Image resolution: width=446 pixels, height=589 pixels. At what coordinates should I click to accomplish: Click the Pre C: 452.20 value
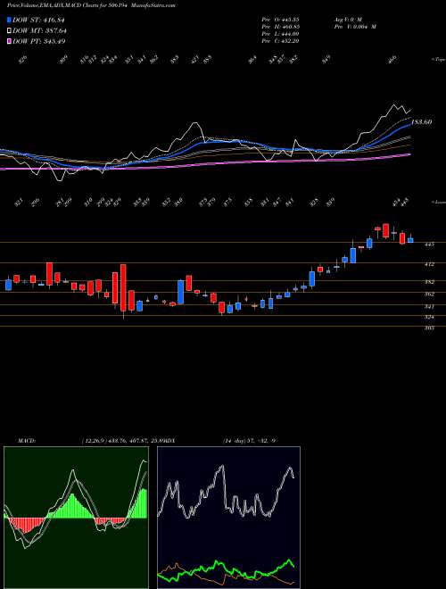(280, 41)
